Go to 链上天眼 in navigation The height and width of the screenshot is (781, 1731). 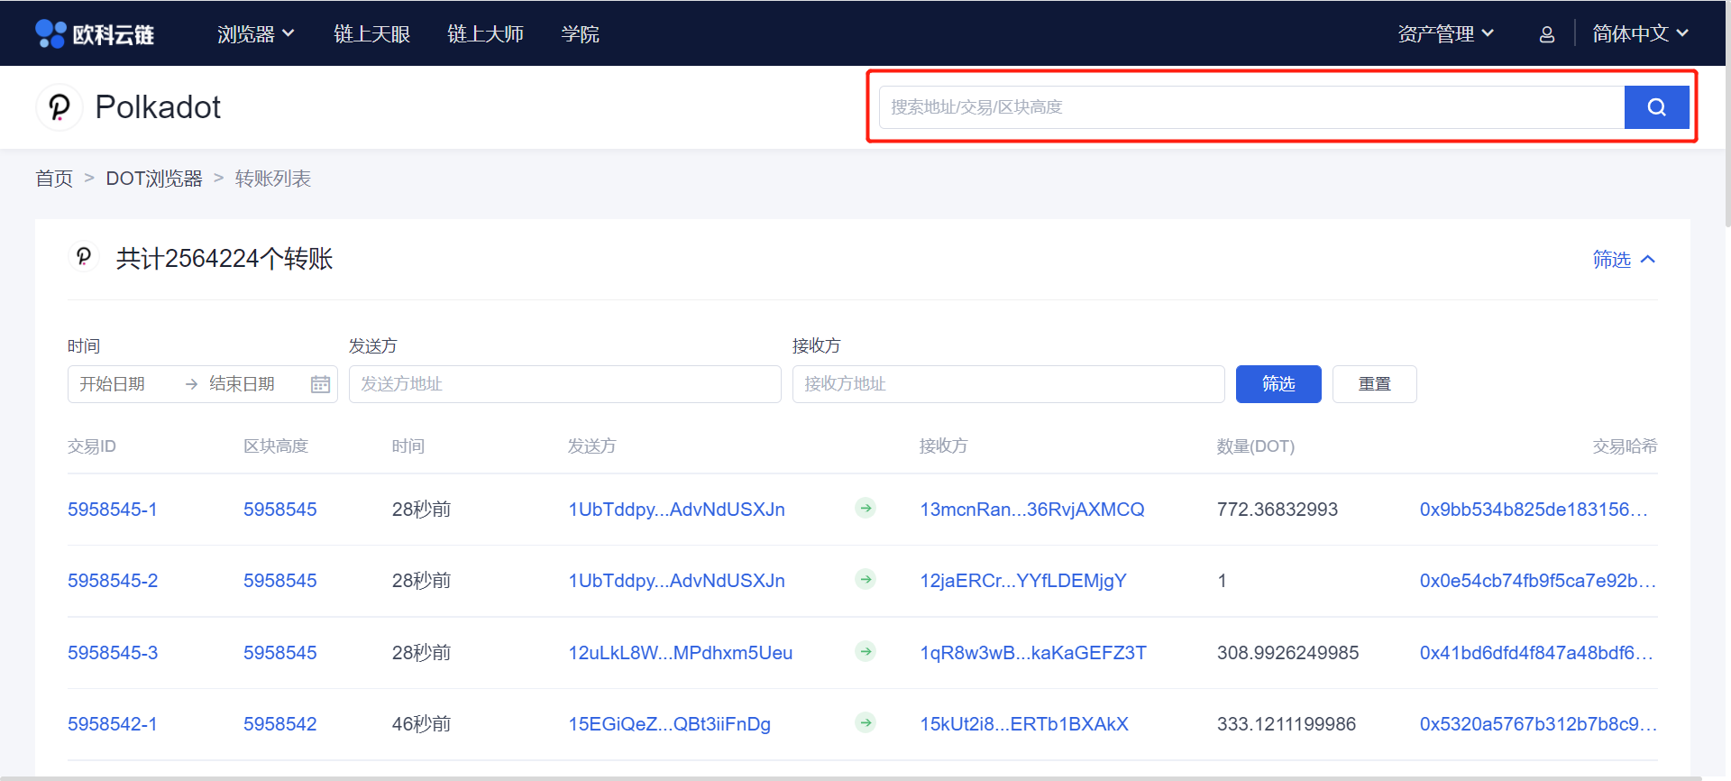371,34
